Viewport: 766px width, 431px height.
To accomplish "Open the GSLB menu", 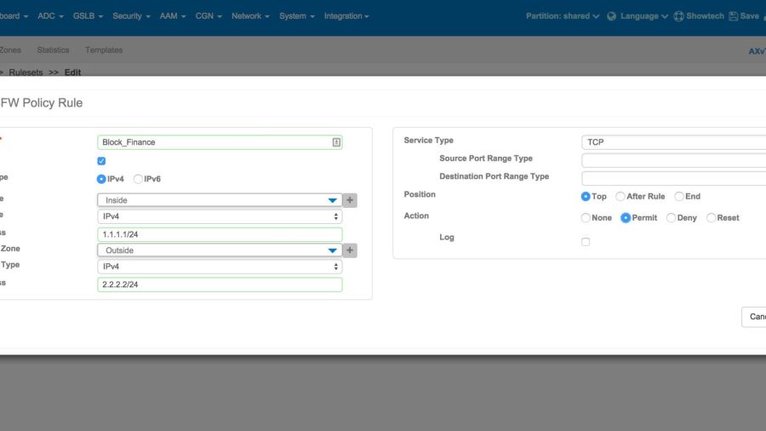I will 88,16.
